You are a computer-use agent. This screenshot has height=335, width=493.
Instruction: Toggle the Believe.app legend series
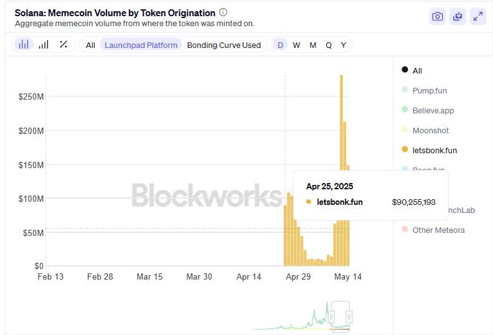pyautogui.click(x=433, y=111)
